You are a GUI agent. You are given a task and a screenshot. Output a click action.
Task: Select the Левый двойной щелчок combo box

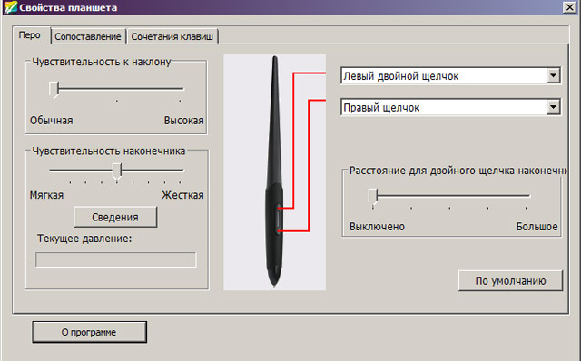[x=450, y=76]
